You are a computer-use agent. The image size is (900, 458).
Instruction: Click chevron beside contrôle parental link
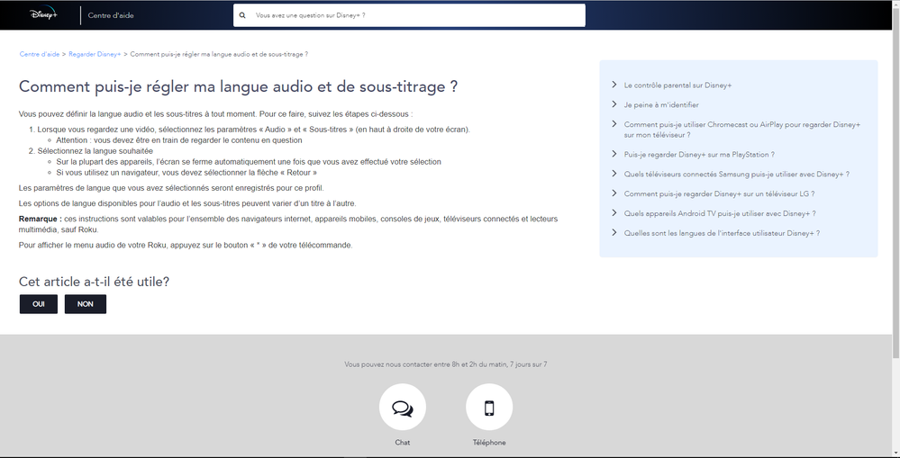[614, 85]
